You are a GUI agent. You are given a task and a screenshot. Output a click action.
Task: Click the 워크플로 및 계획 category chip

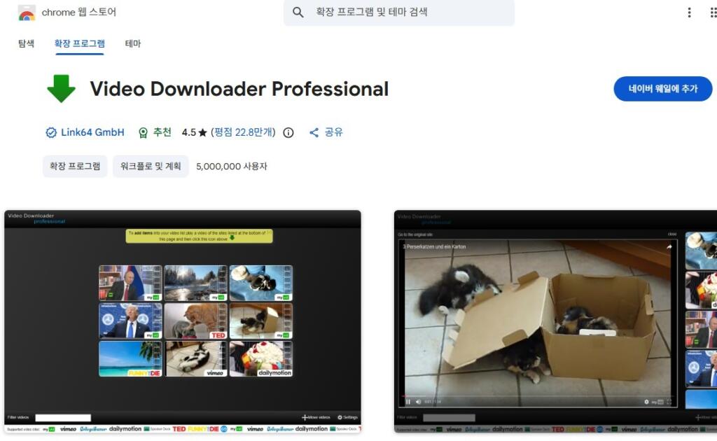pyautogui.click(x=151, y=167)
